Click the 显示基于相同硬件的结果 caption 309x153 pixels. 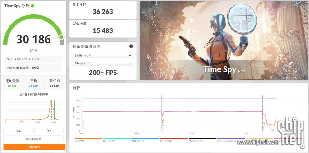pyautogui.click(x=33, y=94)
